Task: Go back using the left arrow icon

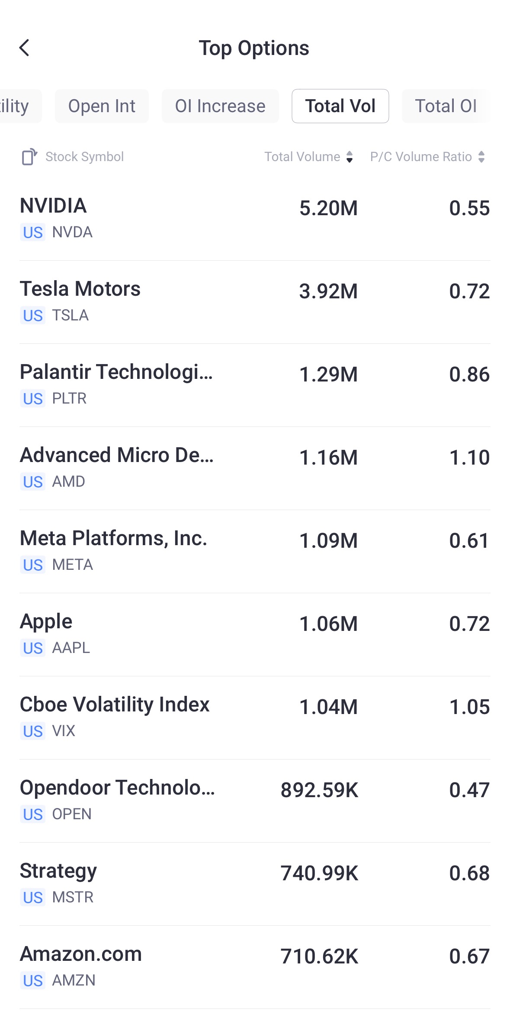Action: pos(25,48)
